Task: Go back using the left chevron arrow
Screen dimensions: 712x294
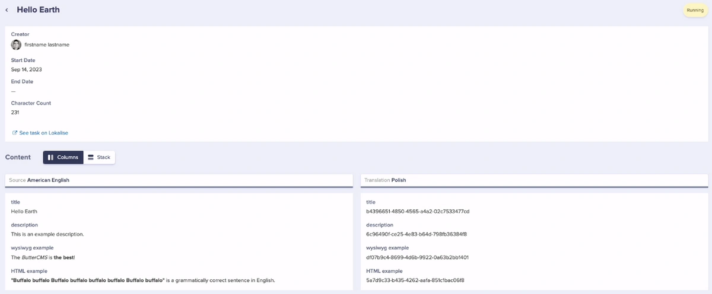Action: [7, 10]
